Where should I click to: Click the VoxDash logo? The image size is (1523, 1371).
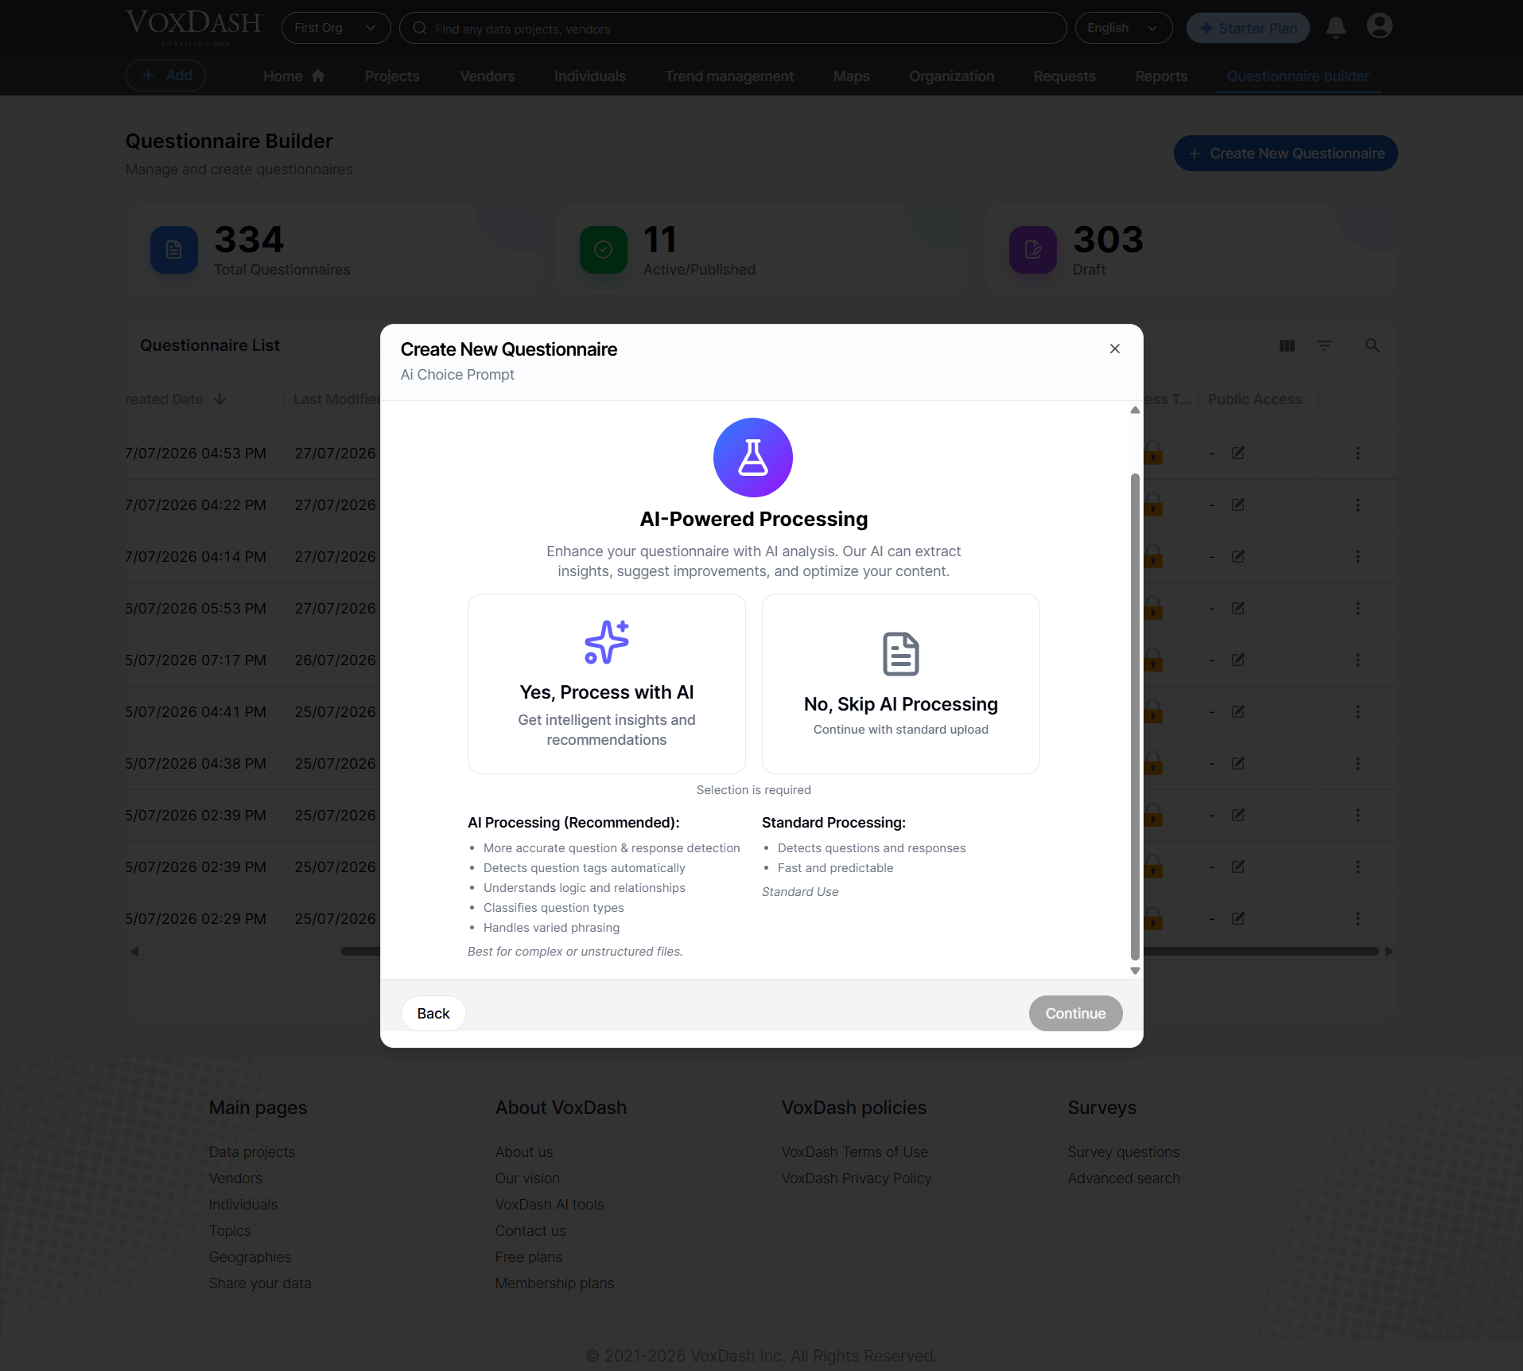point(195,26)
